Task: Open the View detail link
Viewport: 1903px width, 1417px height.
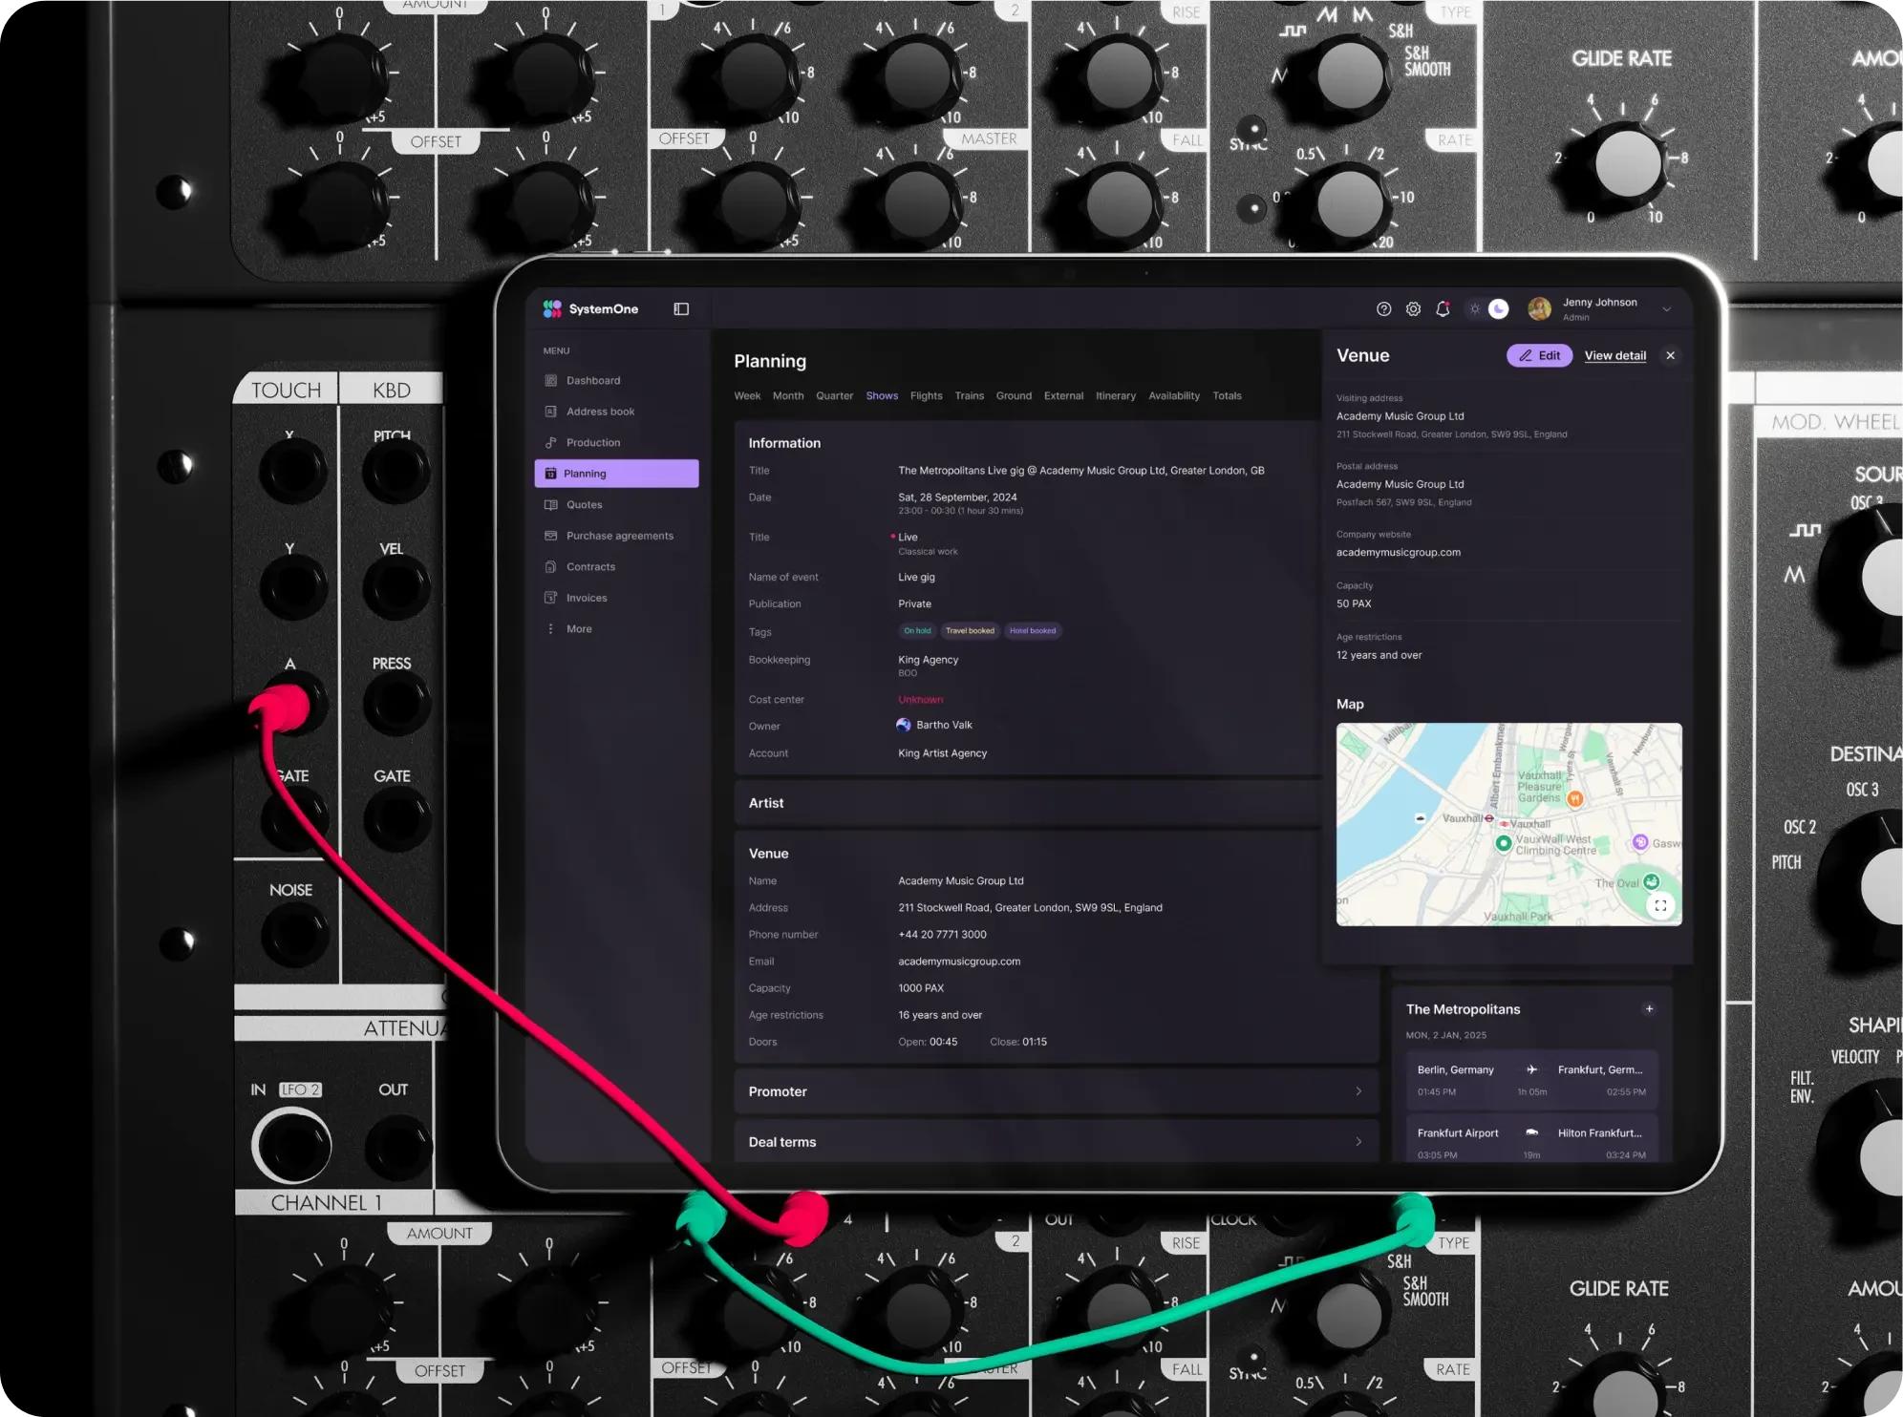Action: (1615, 356)
